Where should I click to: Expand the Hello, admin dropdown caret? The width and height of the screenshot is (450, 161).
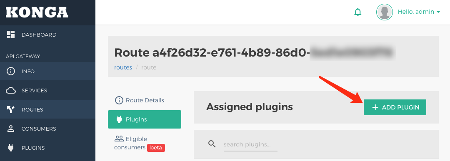coord(438,12)
